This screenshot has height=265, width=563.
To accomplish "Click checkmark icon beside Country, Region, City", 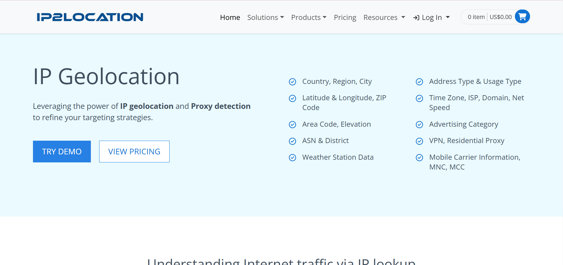I will pos(292,82).
